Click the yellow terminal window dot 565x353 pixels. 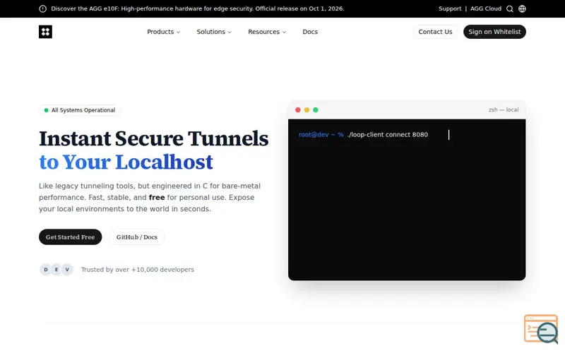click(307, 110)
